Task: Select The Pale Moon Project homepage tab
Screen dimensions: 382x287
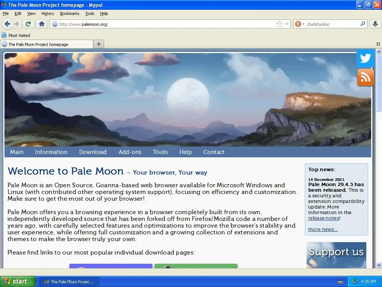Action: point(47,44)
